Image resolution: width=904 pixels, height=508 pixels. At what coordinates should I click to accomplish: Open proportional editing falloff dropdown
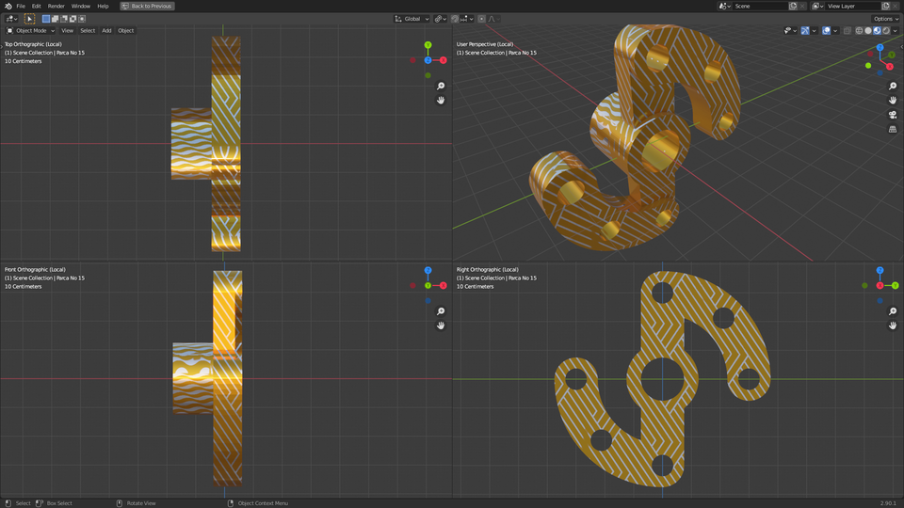click(x=493, y=19)
